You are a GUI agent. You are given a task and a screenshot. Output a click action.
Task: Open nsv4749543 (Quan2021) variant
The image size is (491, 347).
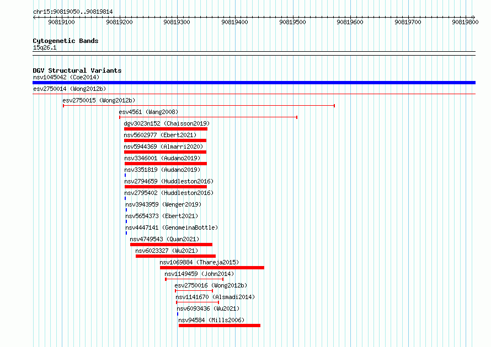pos(165,239)
